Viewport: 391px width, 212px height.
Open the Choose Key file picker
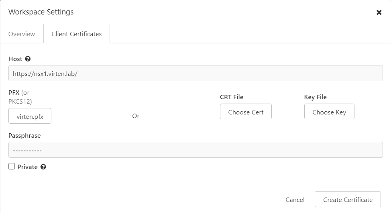(329, 112)
